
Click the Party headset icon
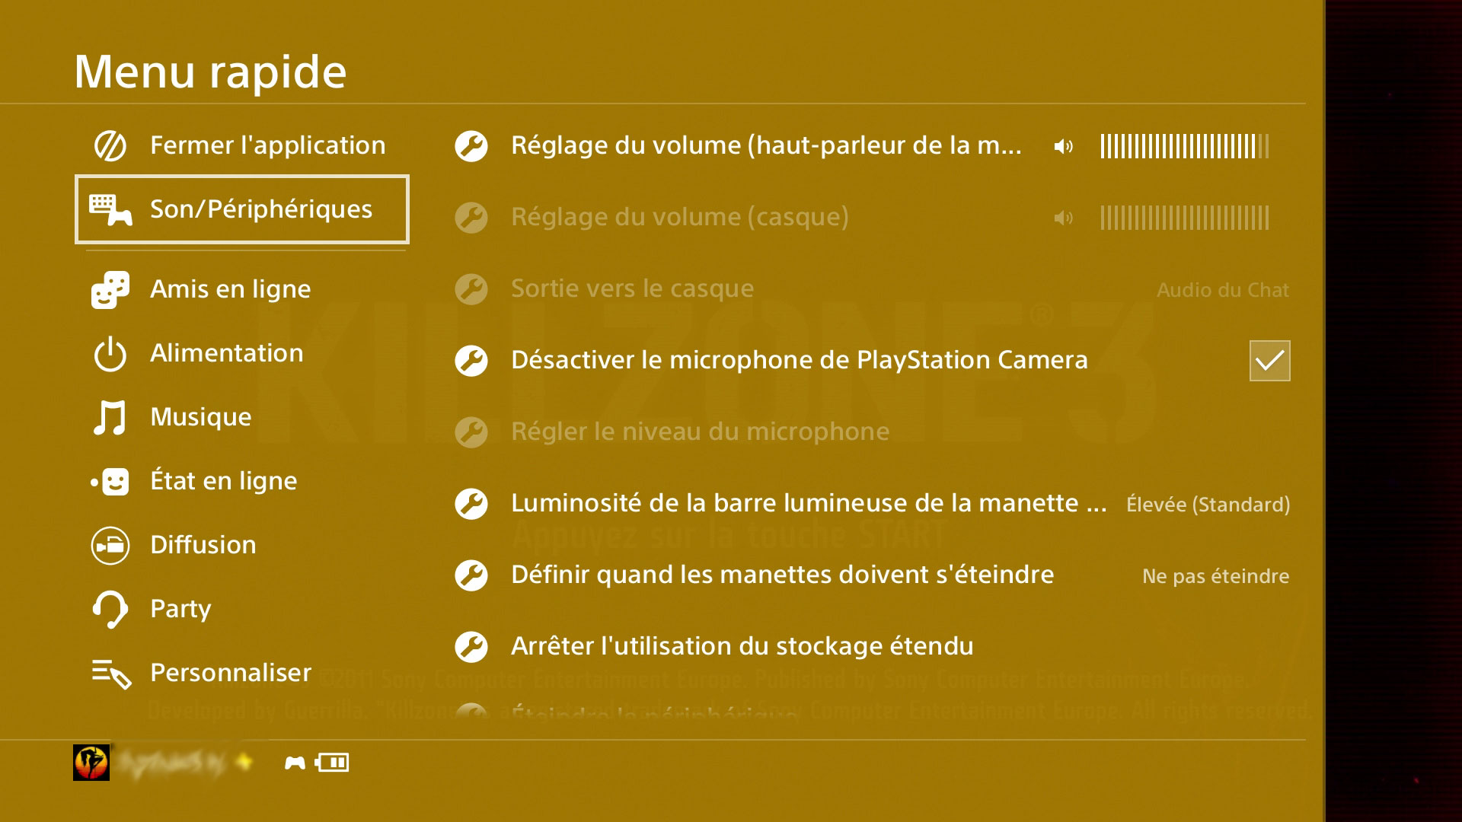point(109,608)
